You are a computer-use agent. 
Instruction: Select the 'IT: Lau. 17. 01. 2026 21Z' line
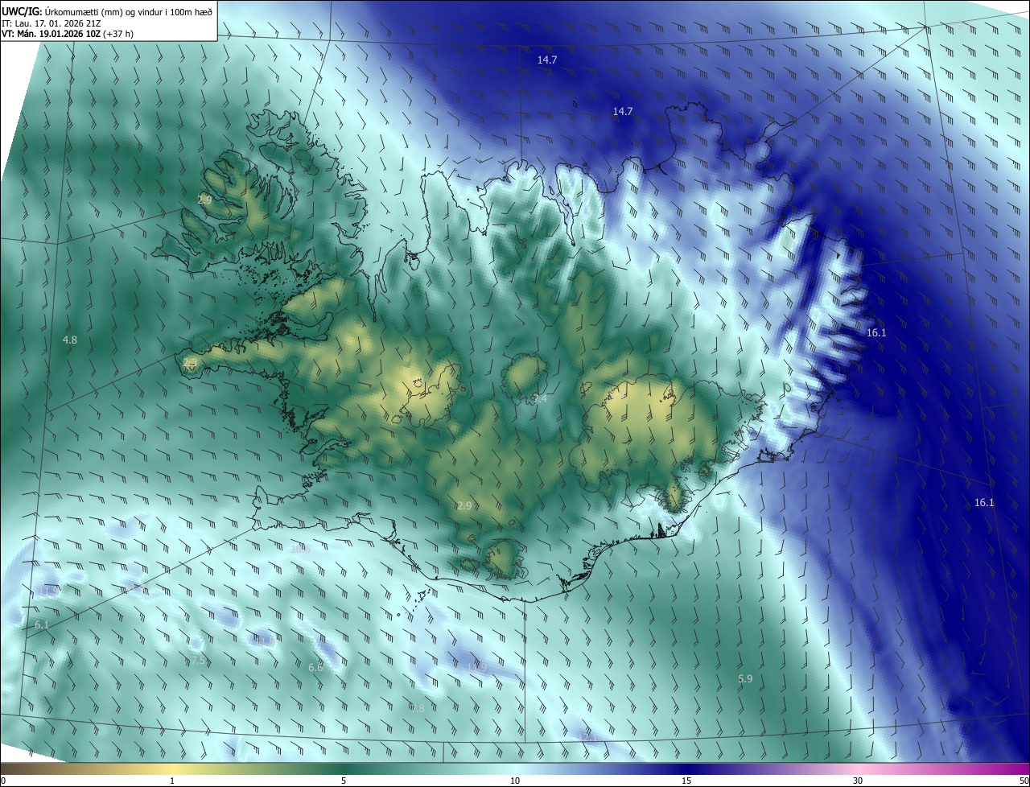[51, 23]
